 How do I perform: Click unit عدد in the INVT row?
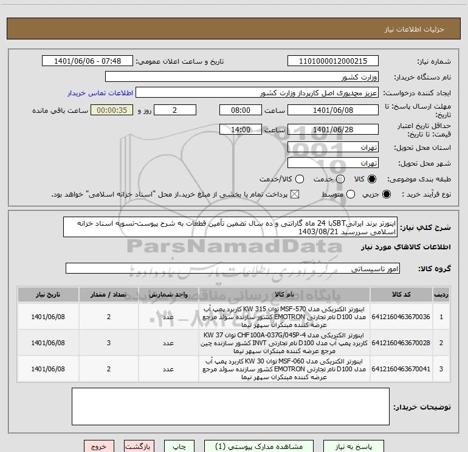pyautogui.click(x=168, y=343)
